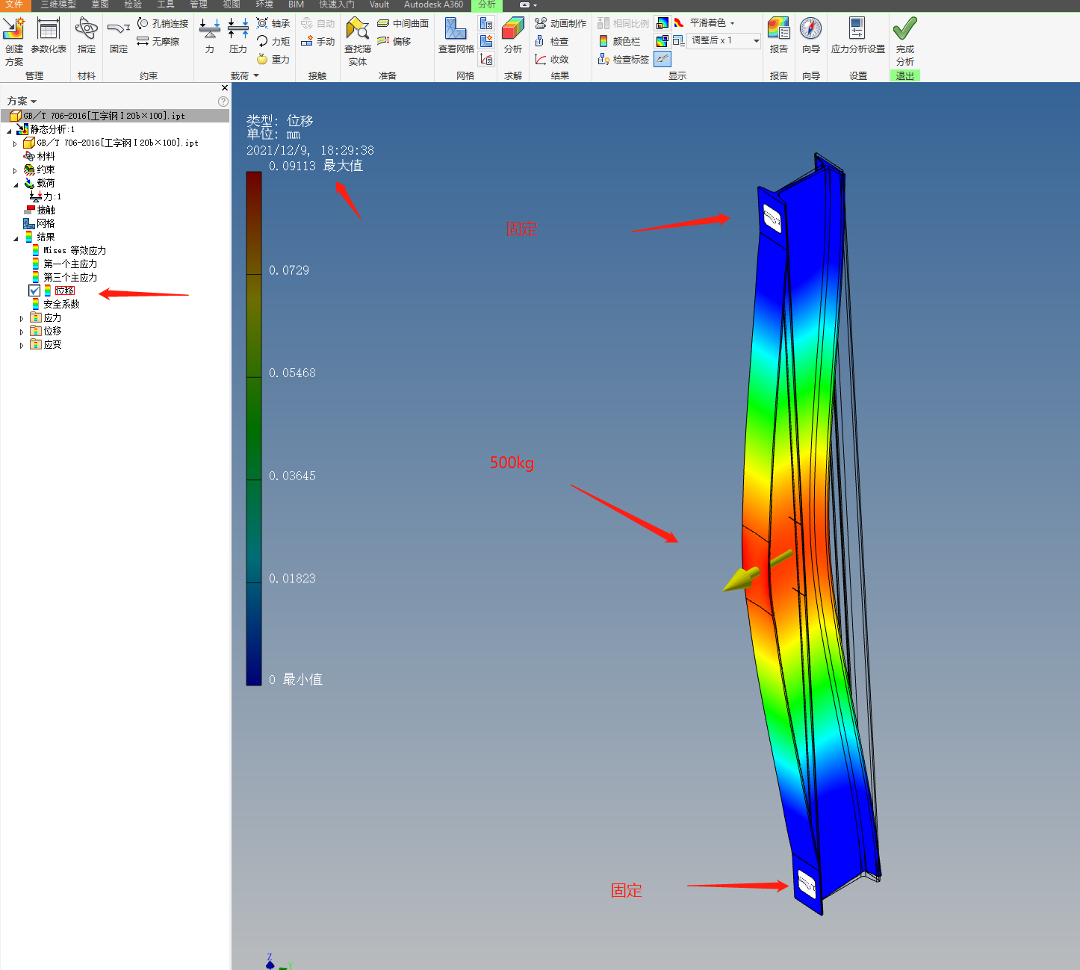Open 应力分析设置 stress analysis settings
The image size is (1080, 970).
(857, 36)
